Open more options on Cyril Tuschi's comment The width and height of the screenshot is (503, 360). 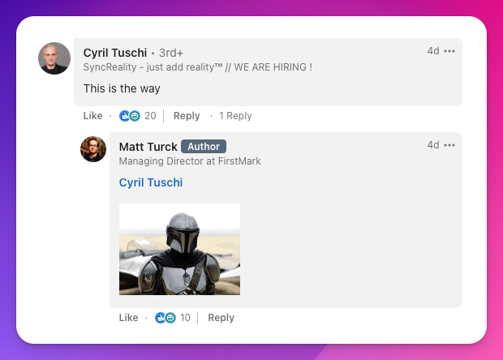click(449, 51)
